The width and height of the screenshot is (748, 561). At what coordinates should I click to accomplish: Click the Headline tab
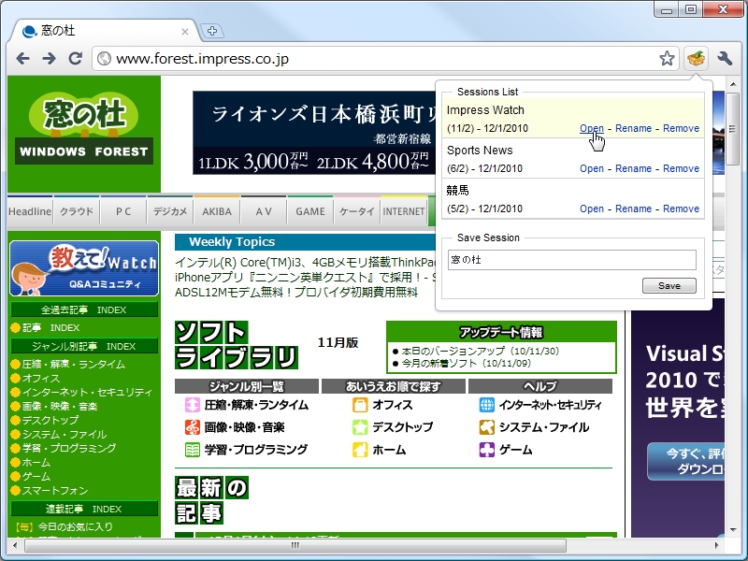pos(29,211)
